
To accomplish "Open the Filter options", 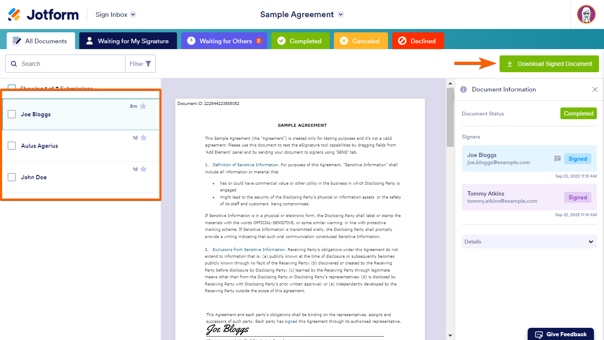I will coord(140,64).
